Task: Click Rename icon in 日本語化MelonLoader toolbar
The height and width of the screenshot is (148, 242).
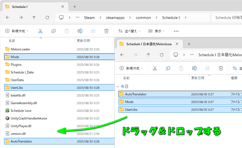Action: pyautogui.click(x=194, y=68)
